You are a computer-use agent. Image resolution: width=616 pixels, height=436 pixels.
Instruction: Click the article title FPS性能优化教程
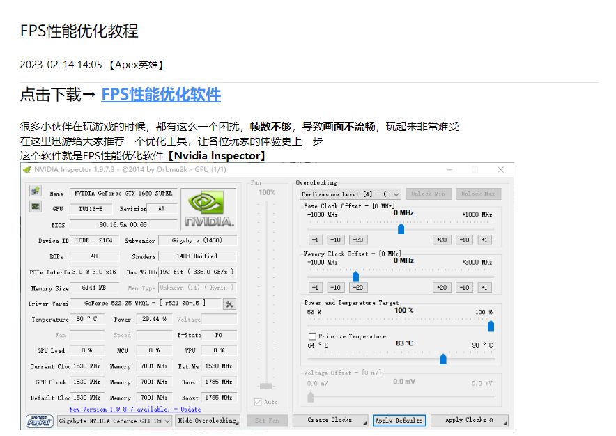click(79, 31)
